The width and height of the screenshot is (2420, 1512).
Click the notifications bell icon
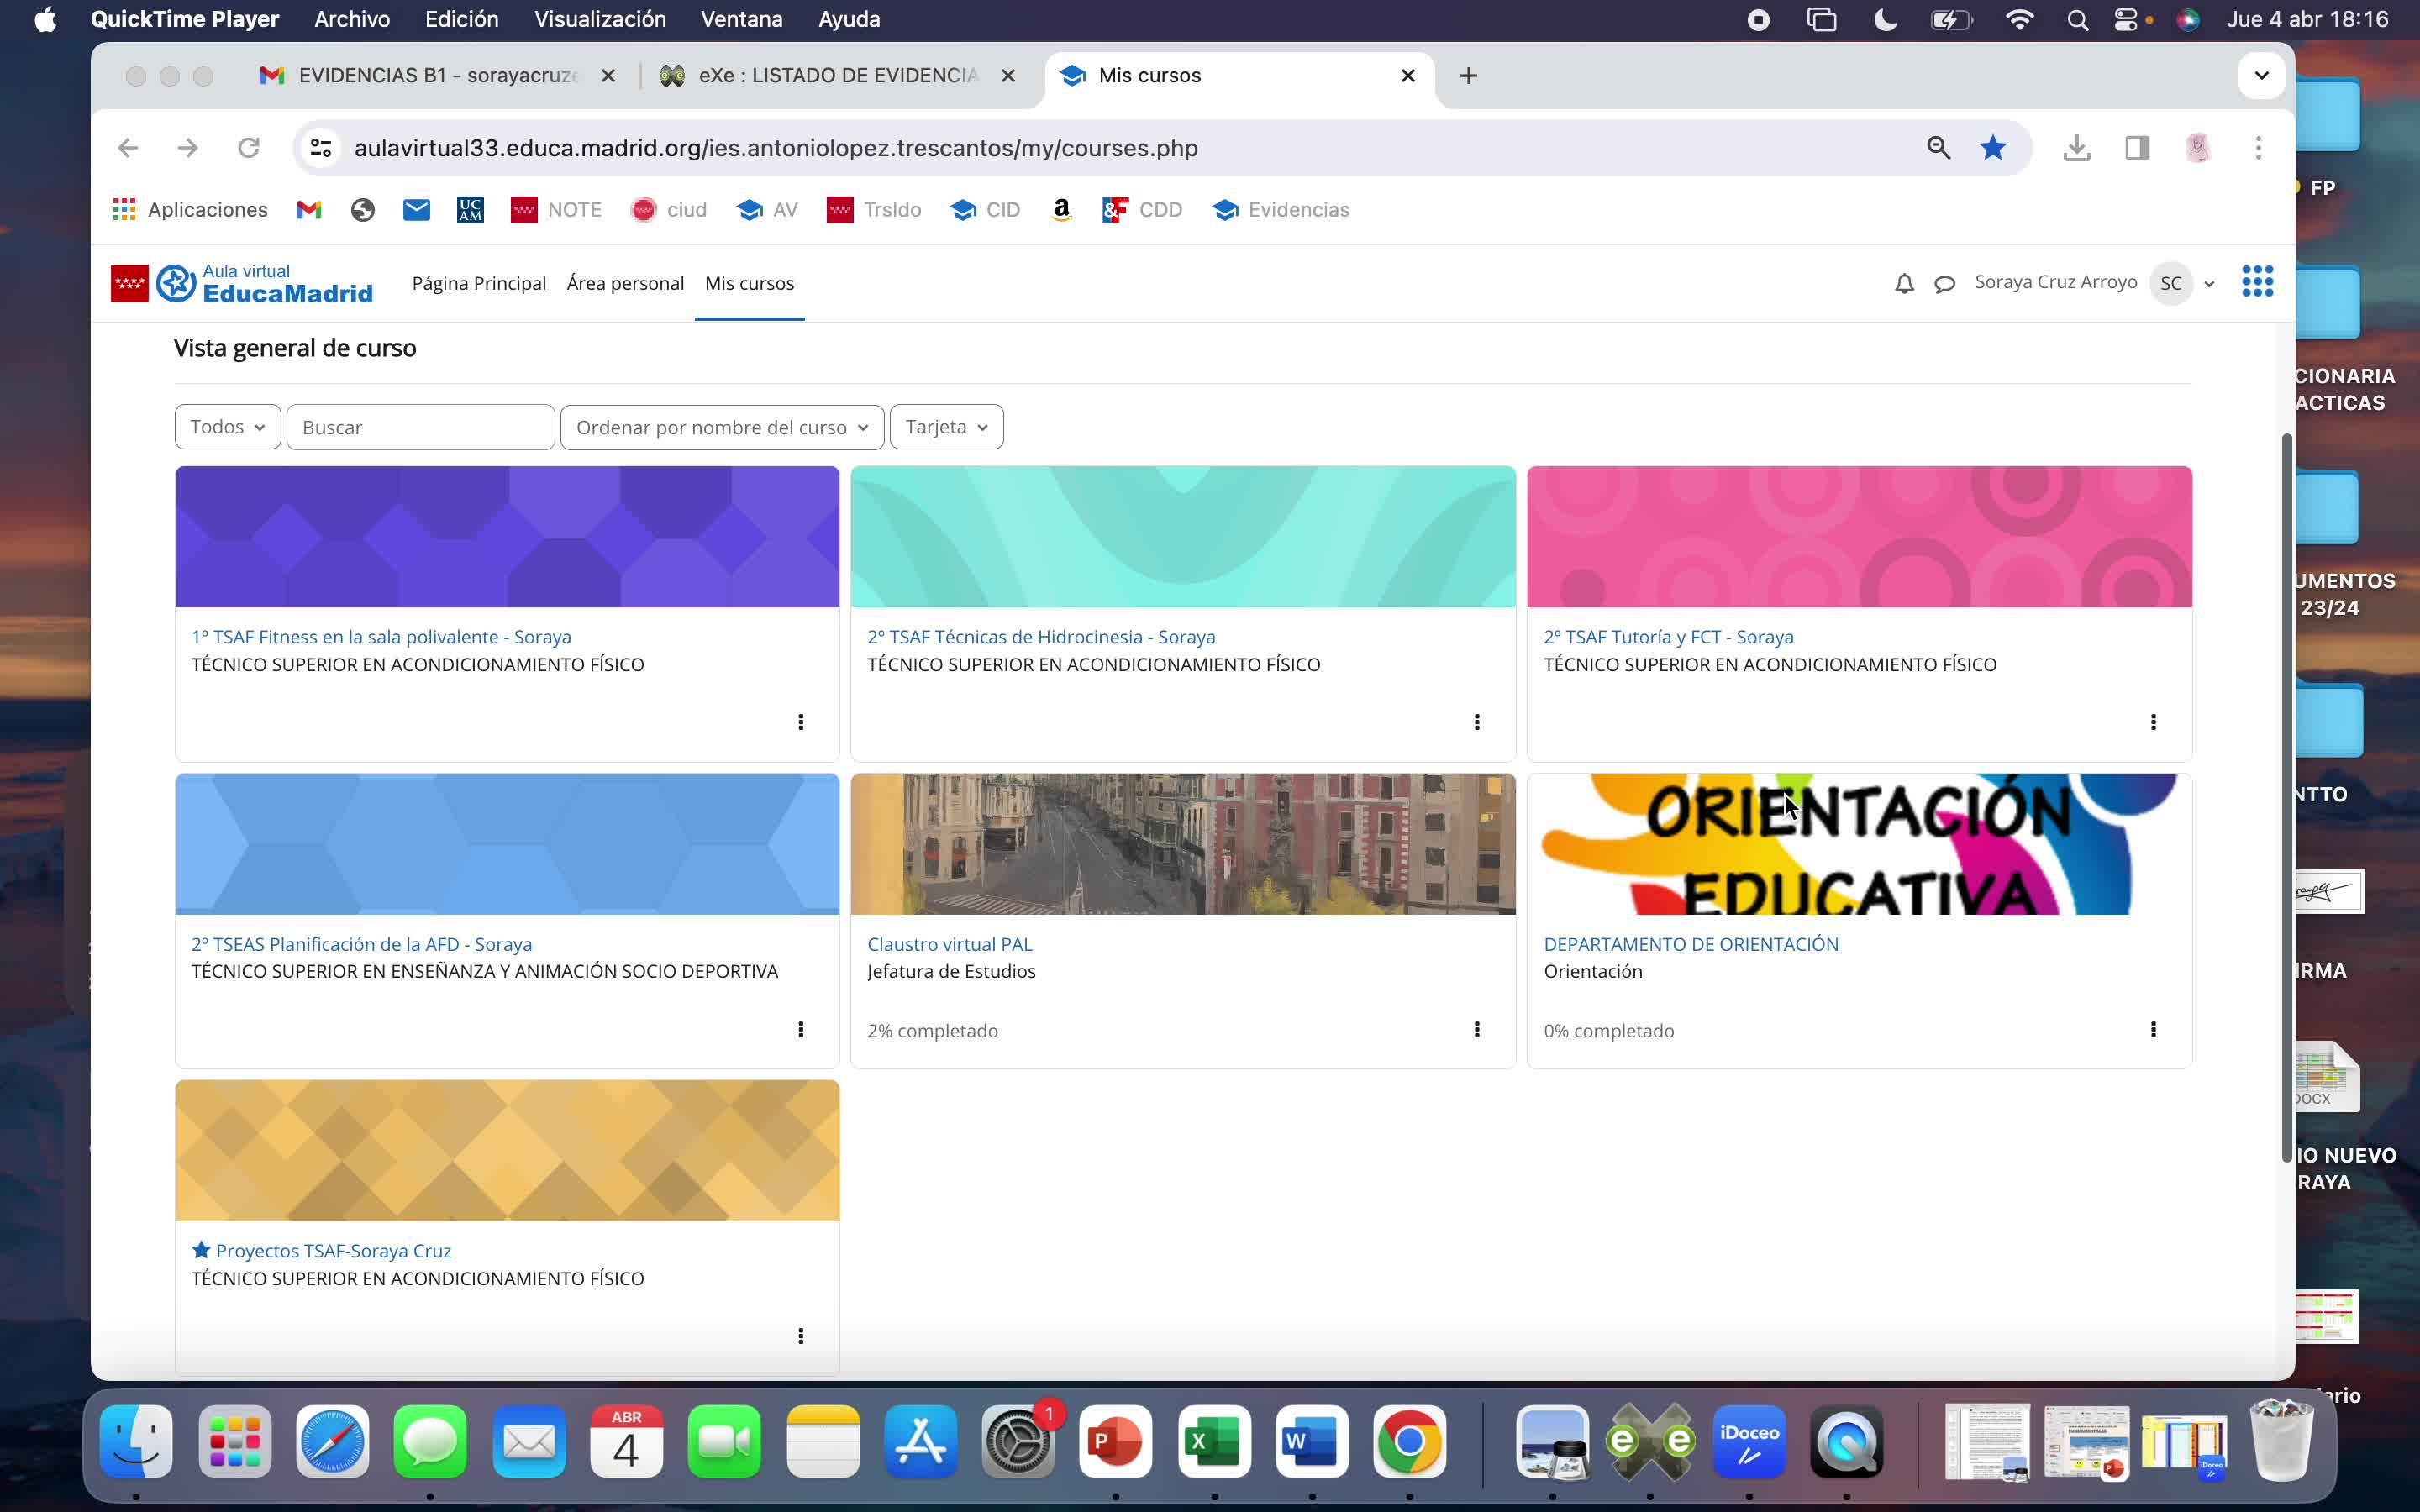(x=1904, y=284)
